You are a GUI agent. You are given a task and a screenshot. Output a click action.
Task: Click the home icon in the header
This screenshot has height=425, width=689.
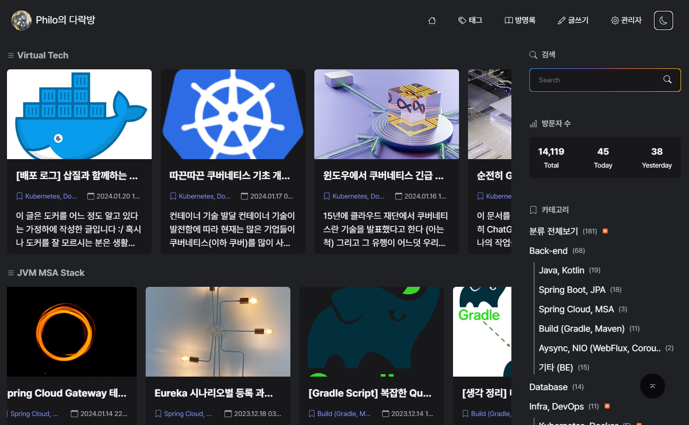coord(432,20)
